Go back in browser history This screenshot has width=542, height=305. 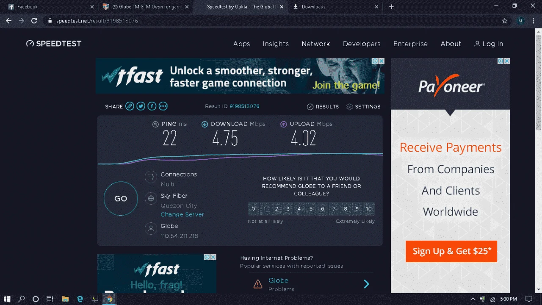[x=8, y=21]
